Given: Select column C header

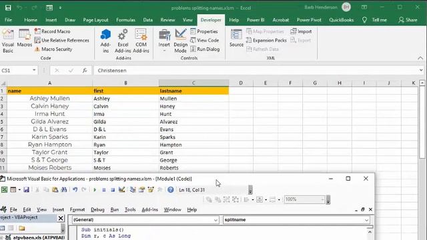Looking at the screenshot, I should (193, 83).
